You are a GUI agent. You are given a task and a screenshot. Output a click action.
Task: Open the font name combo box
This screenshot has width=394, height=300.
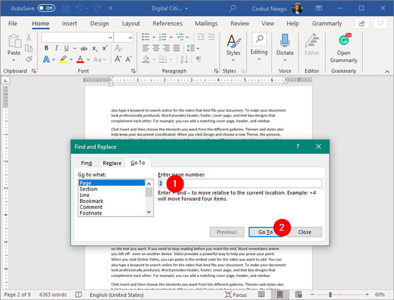click(x=77, y=38)
